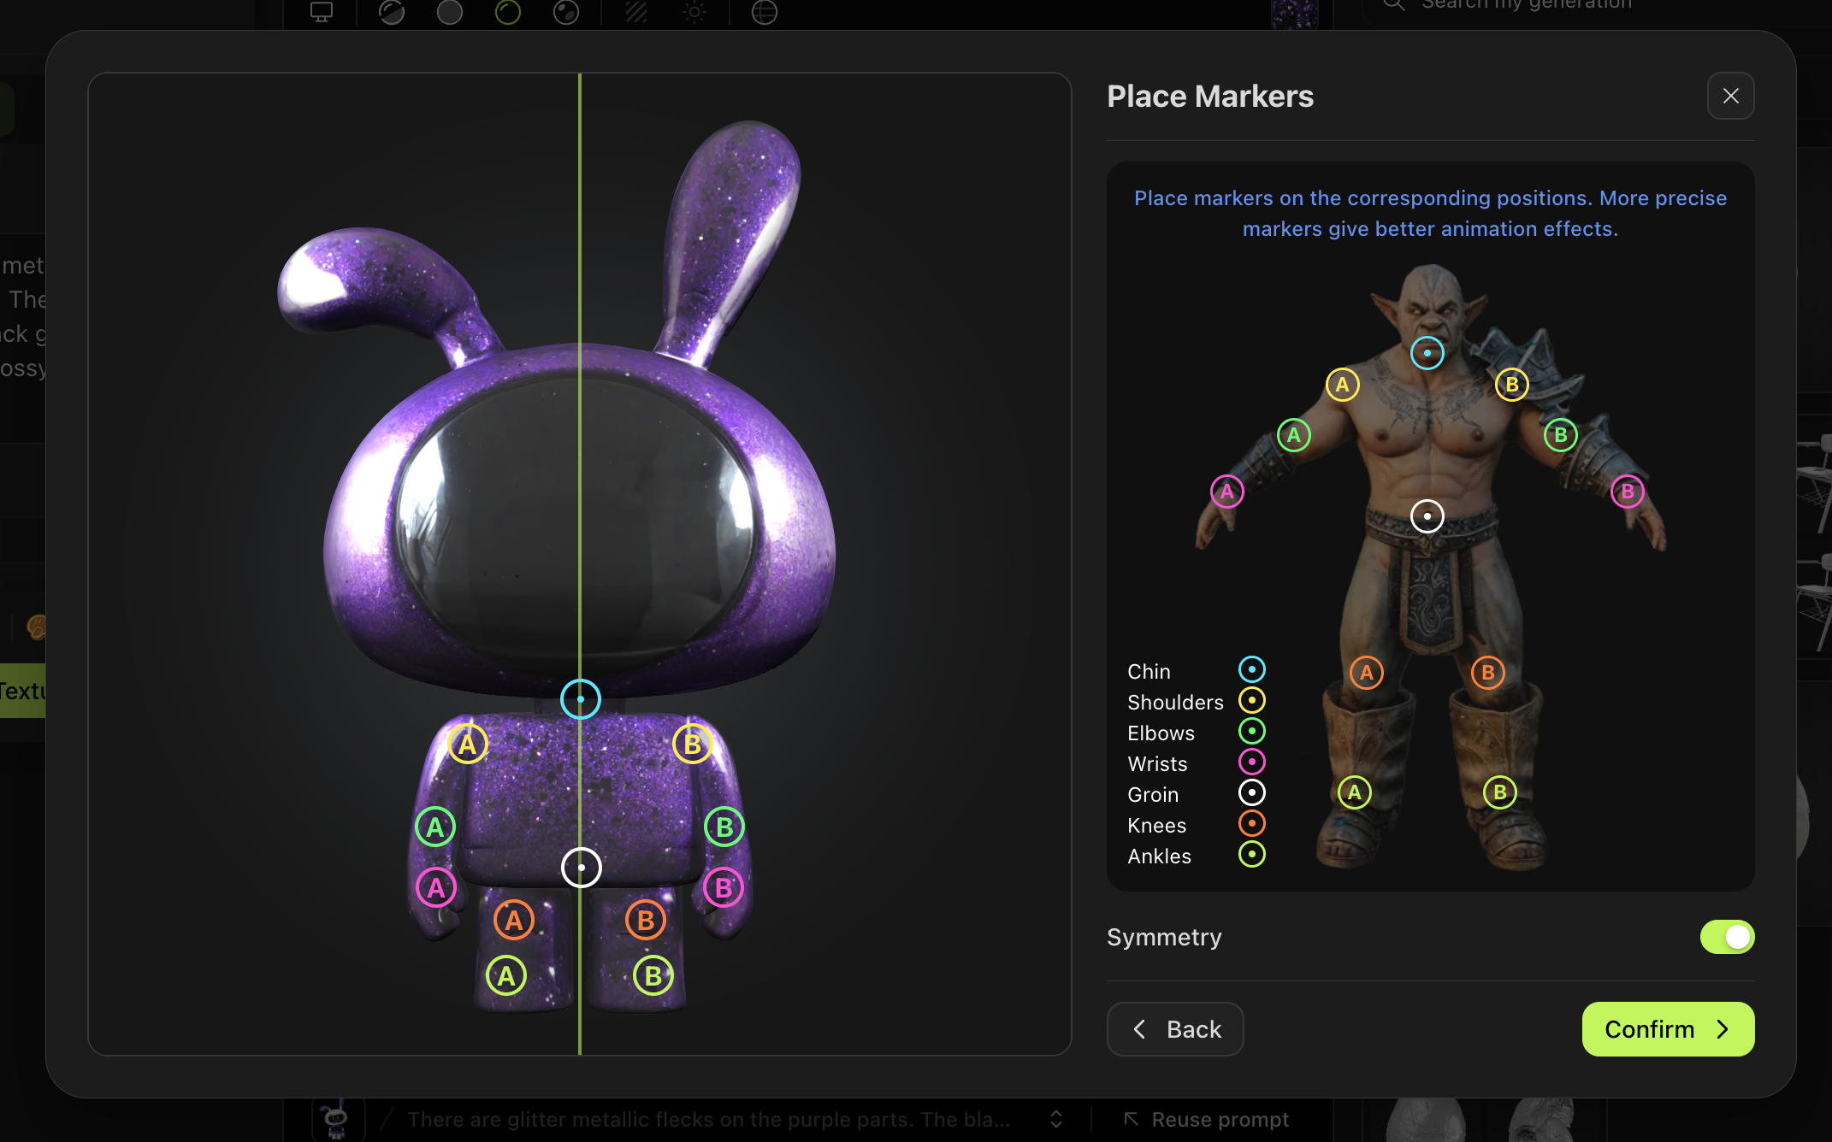Click the Confirm button
This screenshot has width=1832, height=1142.
tap(1667, 1029)
